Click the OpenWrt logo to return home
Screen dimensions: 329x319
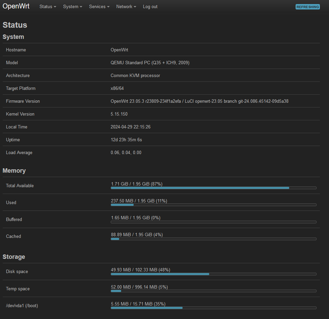(x=16, y=6)
